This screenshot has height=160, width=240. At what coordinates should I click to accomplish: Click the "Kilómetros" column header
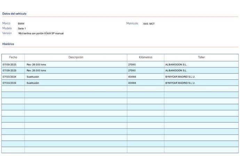tap(145, 57)
